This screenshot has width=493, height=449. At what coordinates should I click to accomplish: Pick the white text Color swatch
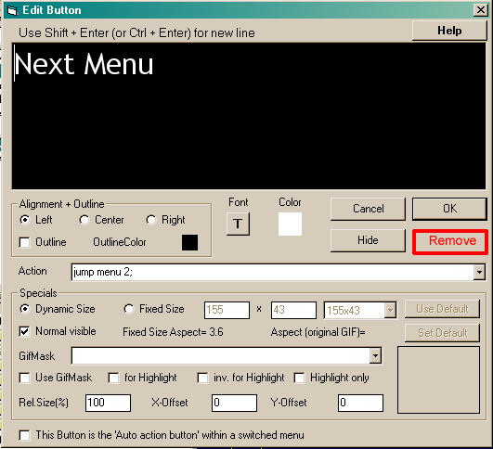pos(290,224)
